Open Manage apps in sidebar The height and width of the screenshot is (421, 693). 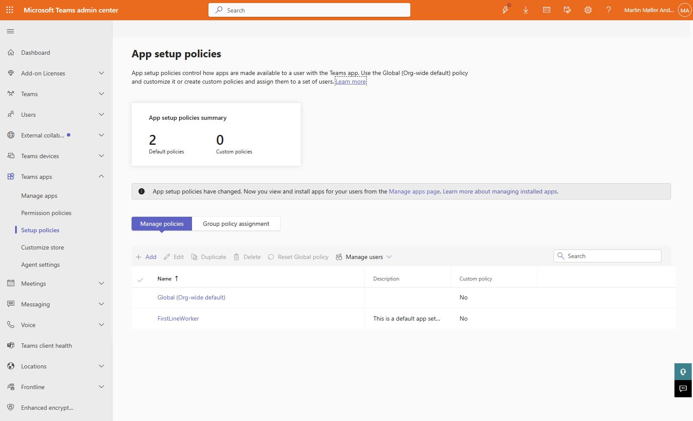pyautogui.click(x=39, y=196)
